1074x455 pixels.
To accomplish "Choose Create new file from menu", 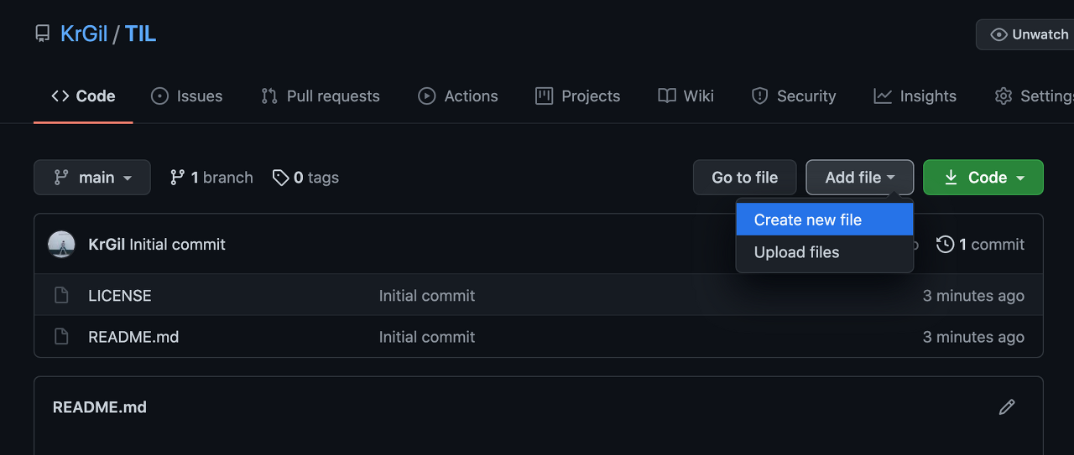I will tap(825, 220).
